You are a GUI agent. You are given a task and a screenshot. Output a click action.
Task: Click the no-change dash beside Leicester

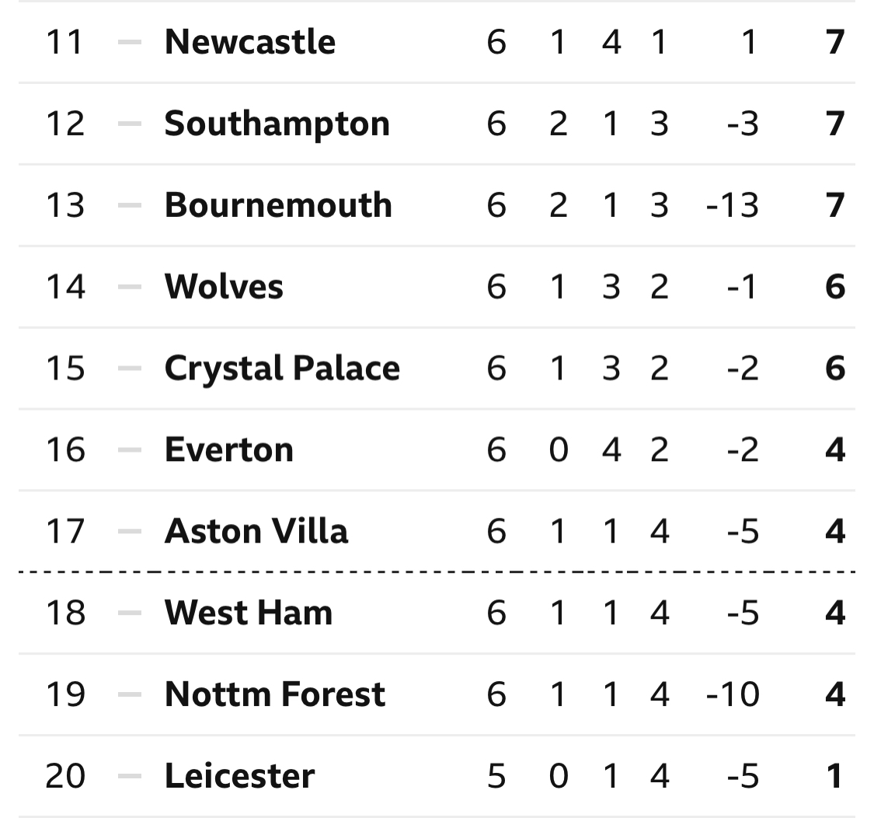130,775
